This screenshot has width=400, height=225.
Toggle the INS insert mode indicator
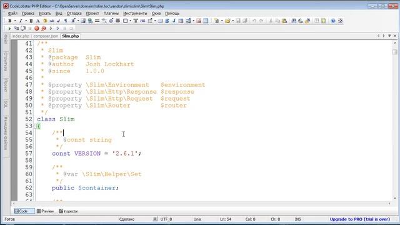(297, 219)
